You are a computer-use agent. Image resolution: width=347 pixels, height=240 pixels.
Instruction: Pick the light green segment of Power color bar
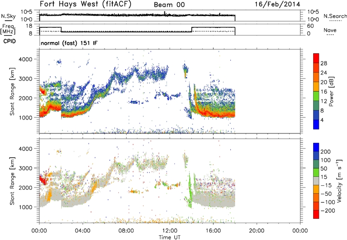pos(316,96)
